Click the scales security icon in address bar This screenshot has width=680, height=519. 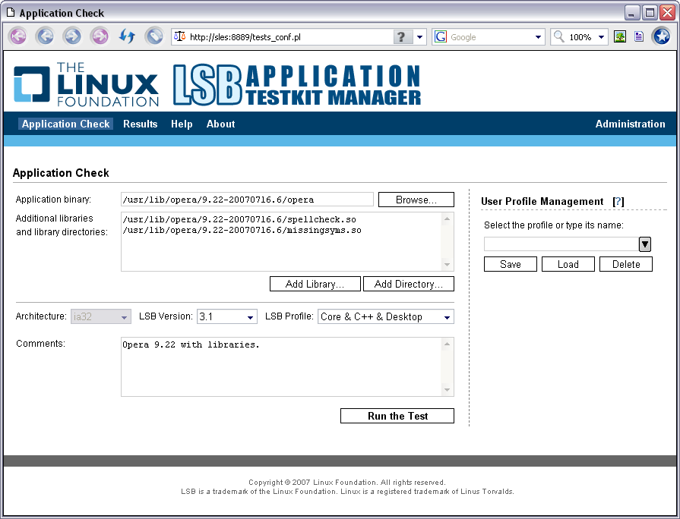pyautogui.click(x=179, y=36)
